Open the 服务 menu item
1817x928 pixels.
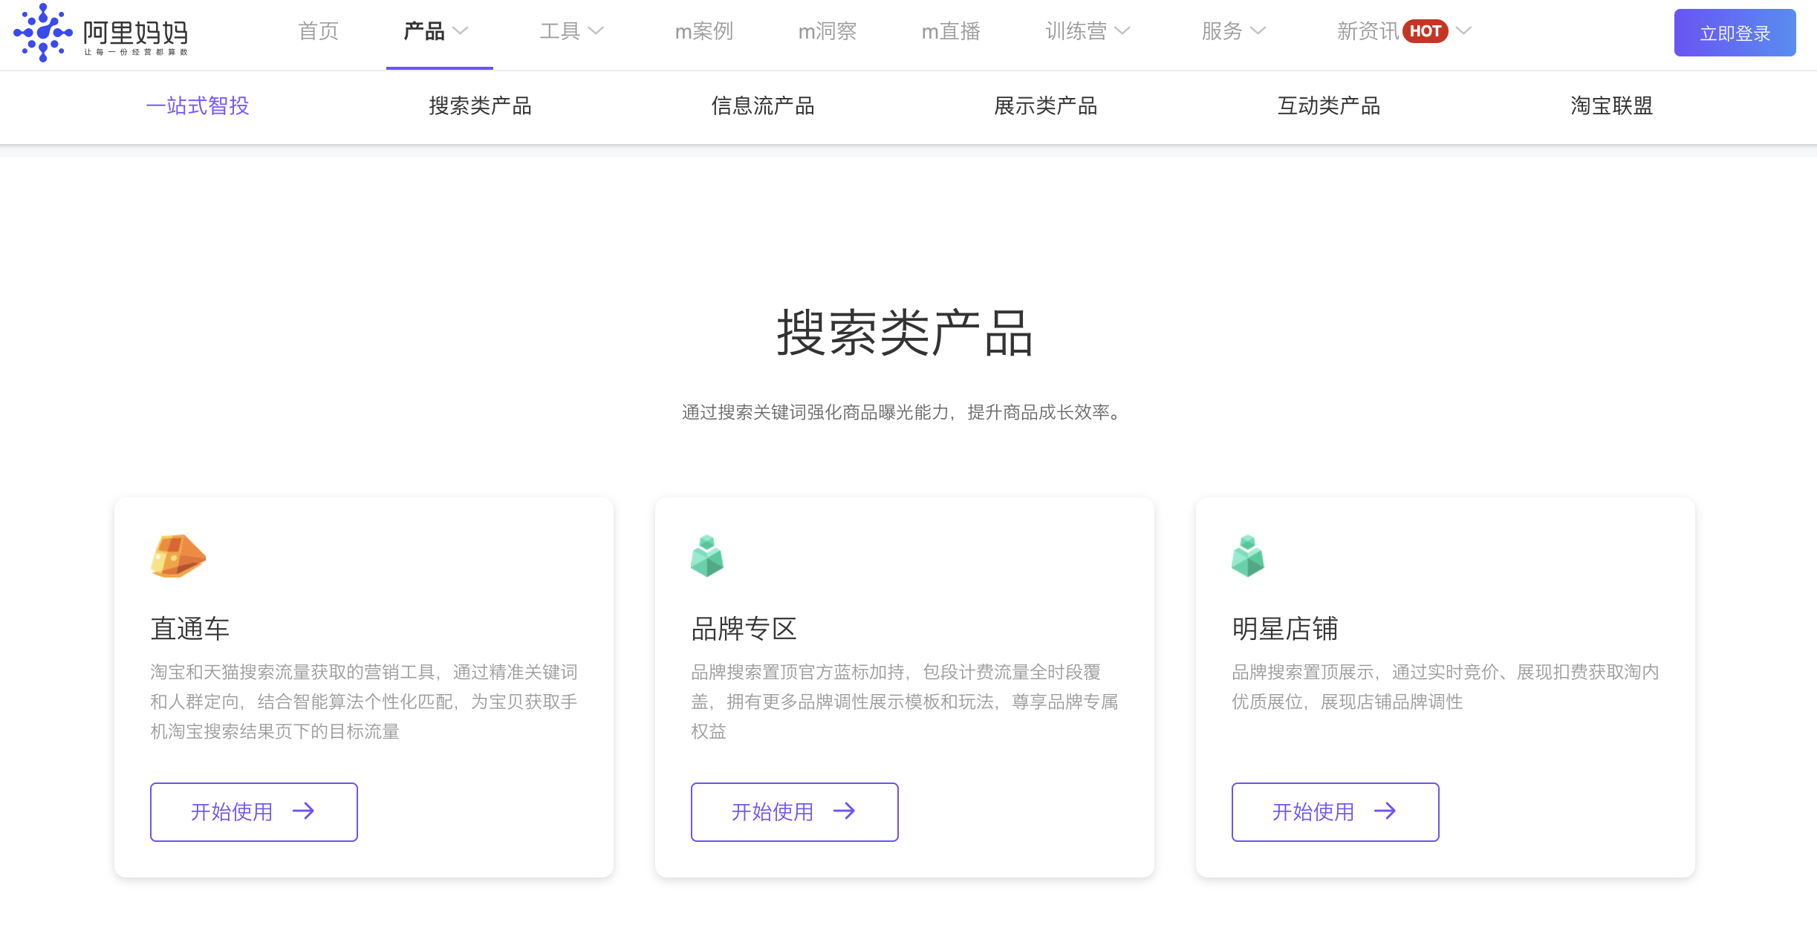click(x=1222, y=31)
